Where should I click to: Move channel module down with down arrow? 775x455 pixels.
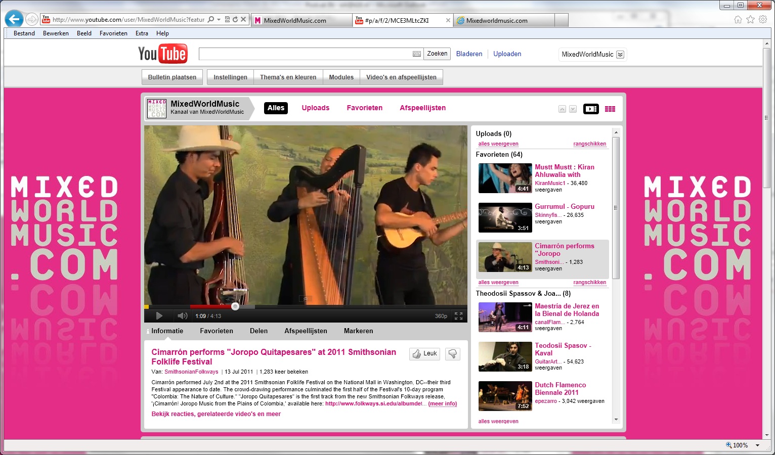click(573, 109)
